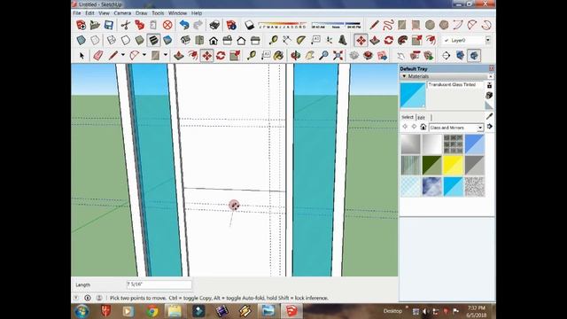Image resolution: width=567 pixels, height=319 pixels.
Task: Enable Monochrome face style
Action: 167,40
